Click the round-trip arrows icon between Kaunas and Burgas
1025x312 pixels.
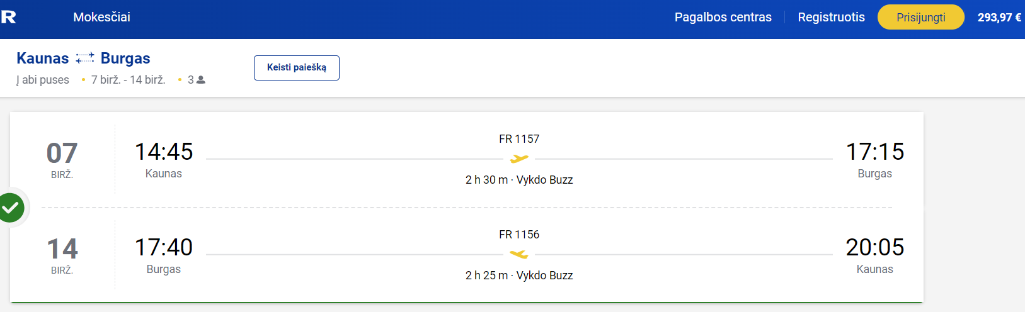pos(85,58)
